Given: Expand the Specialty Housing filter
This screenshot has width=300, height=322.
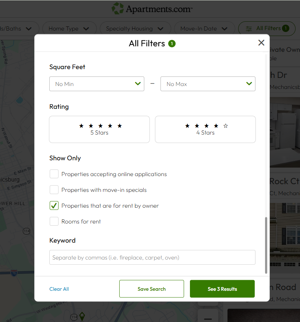Looking at the screenshot, I should 135,28.
